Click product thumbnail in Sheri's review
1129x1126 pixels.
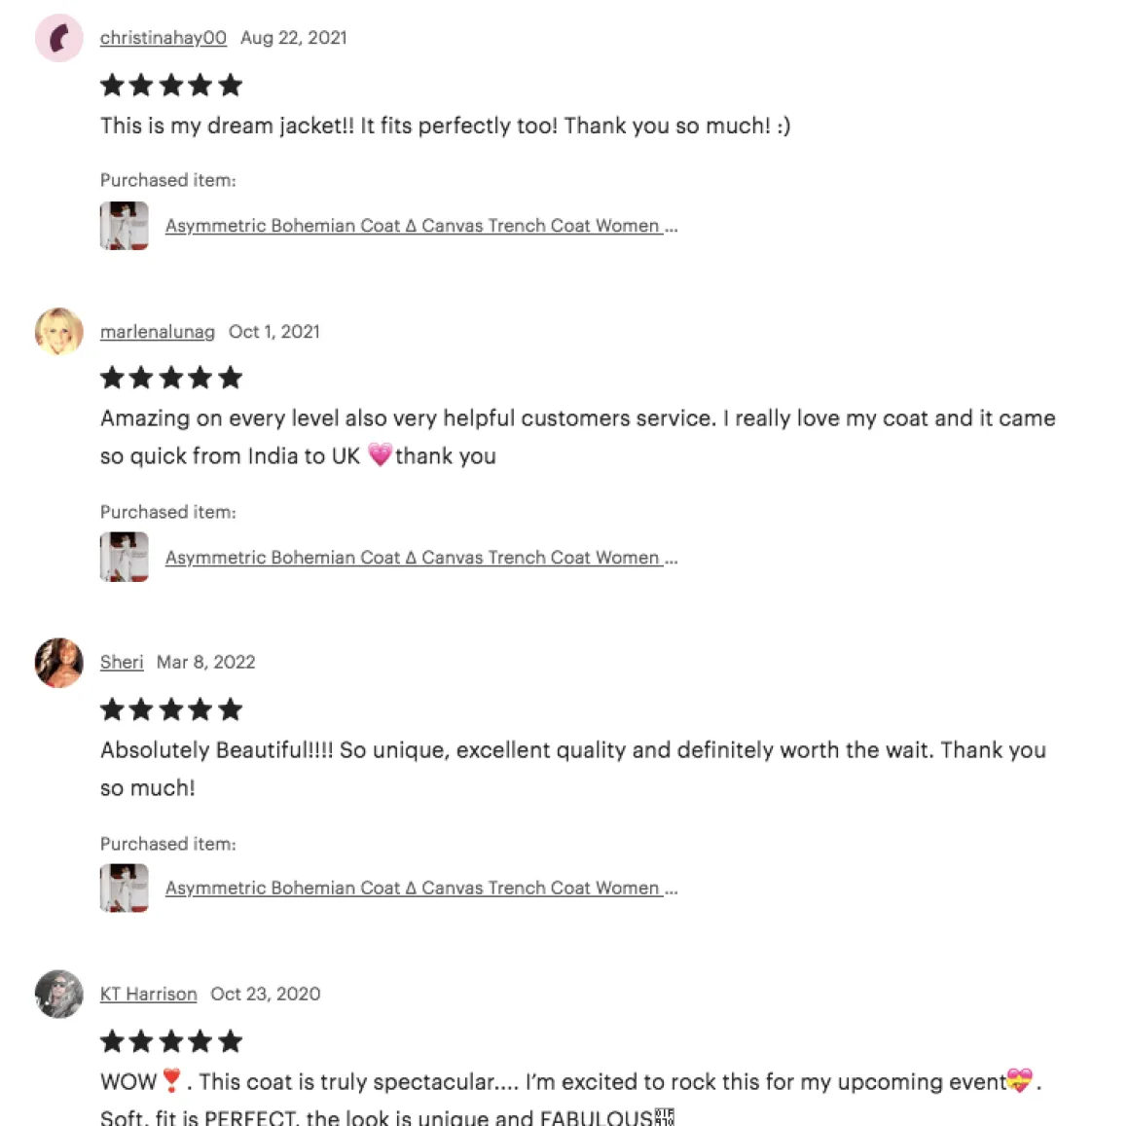tap(125, 889)
